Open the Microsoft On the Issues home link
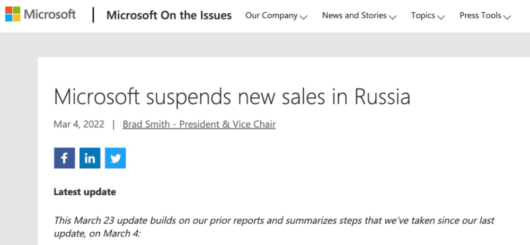This screenshot has height=245, width=530. (x=169, y=15)
